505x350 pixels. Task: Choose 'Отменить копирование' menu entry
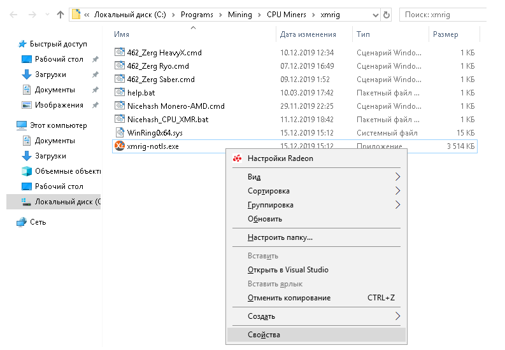point(317,298)
